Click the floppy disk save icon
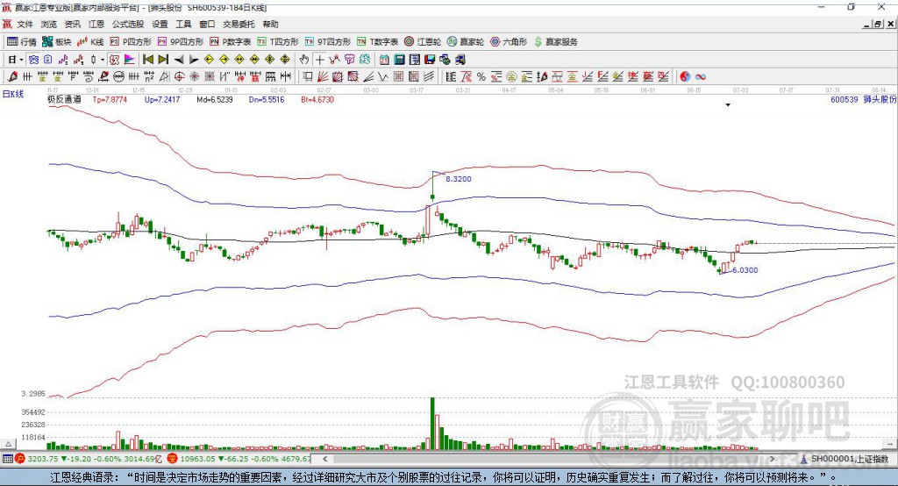This screenshot has width=898, height=486. [x=430, y=60]
